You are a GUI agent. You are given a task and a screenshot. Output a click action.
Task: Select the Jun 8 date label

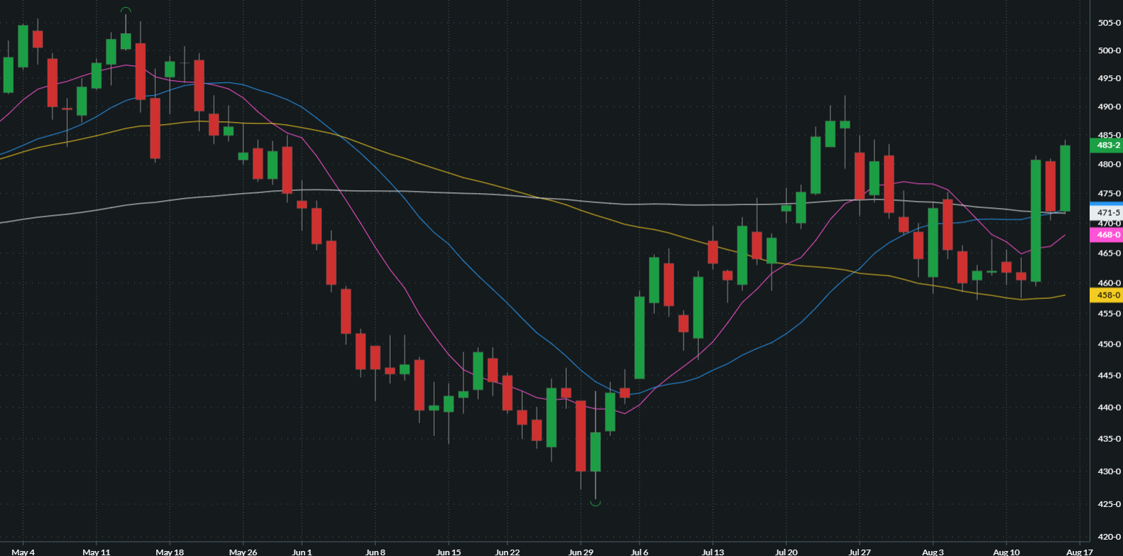376,552
